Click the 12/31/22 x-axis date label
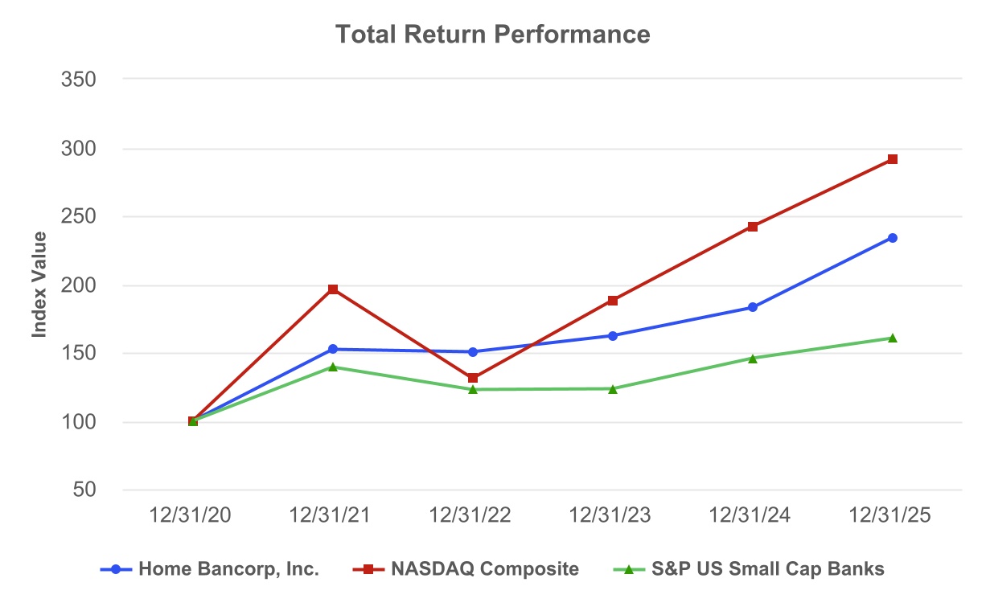The height and width of the screenshot is (611, 986). coord(473,515)
